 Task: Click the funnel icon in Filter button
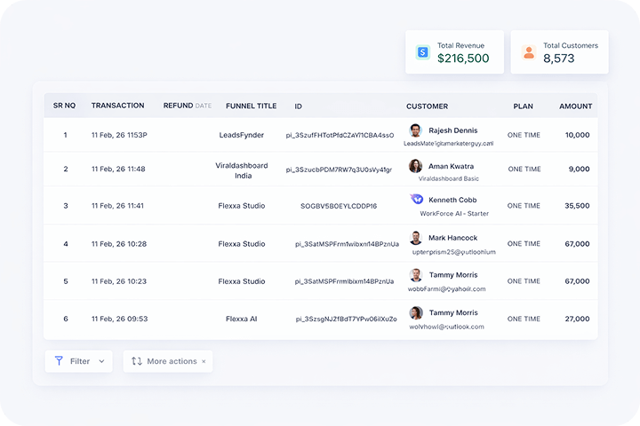pyautogui.click(x=59, y=361)
